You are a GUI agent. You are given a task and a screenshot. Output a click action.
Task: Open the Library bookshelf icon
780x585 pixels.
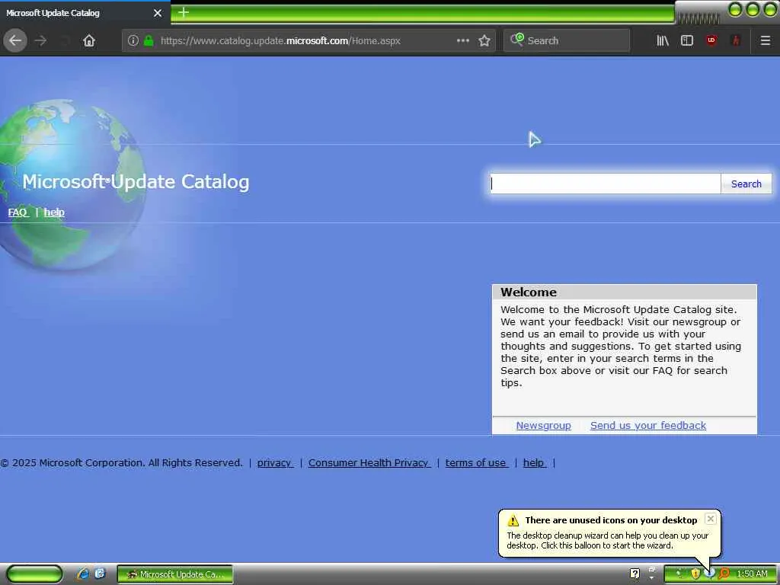pos(662,41)
